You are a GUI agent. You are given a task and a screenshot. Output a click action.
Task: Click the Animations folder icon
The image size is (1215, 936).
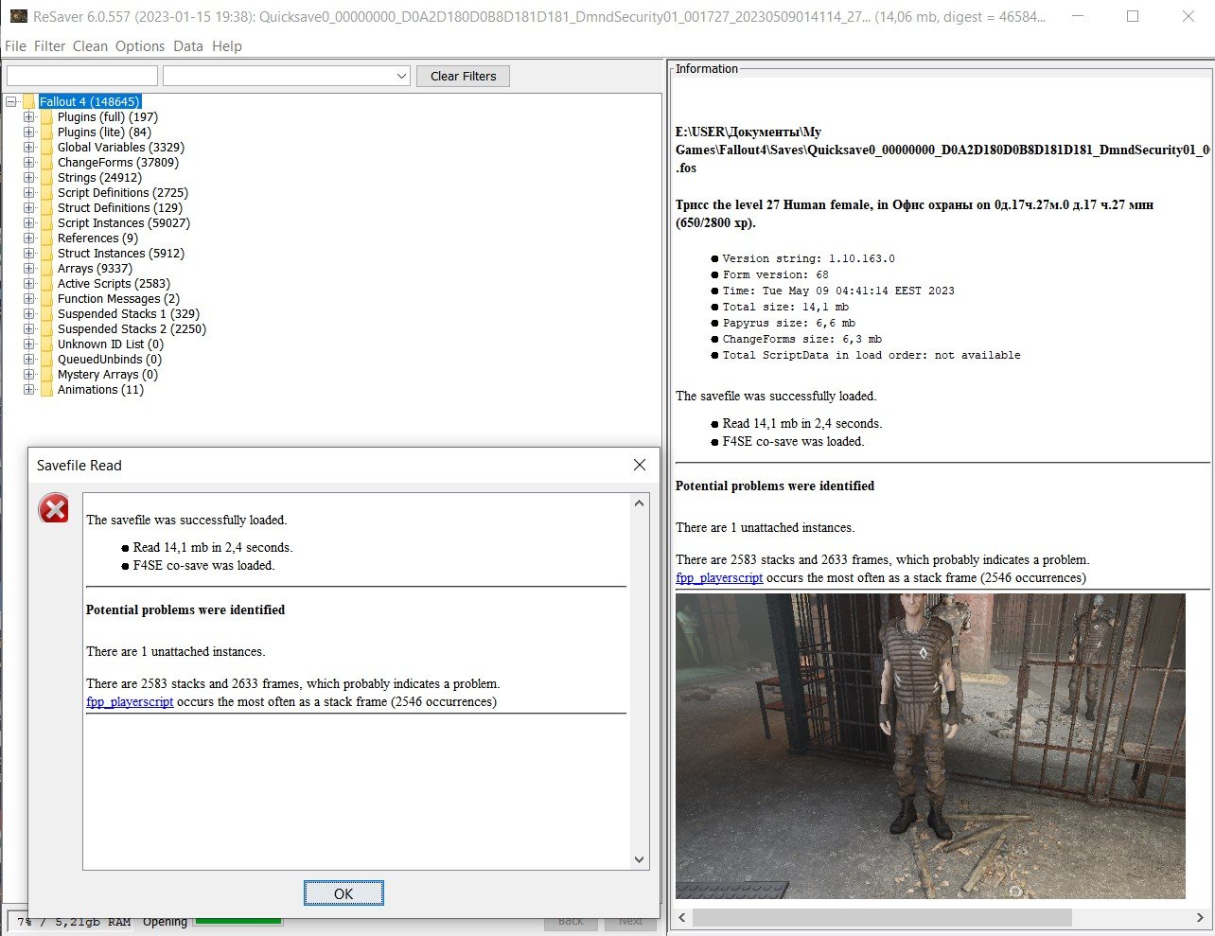point(47,390)
